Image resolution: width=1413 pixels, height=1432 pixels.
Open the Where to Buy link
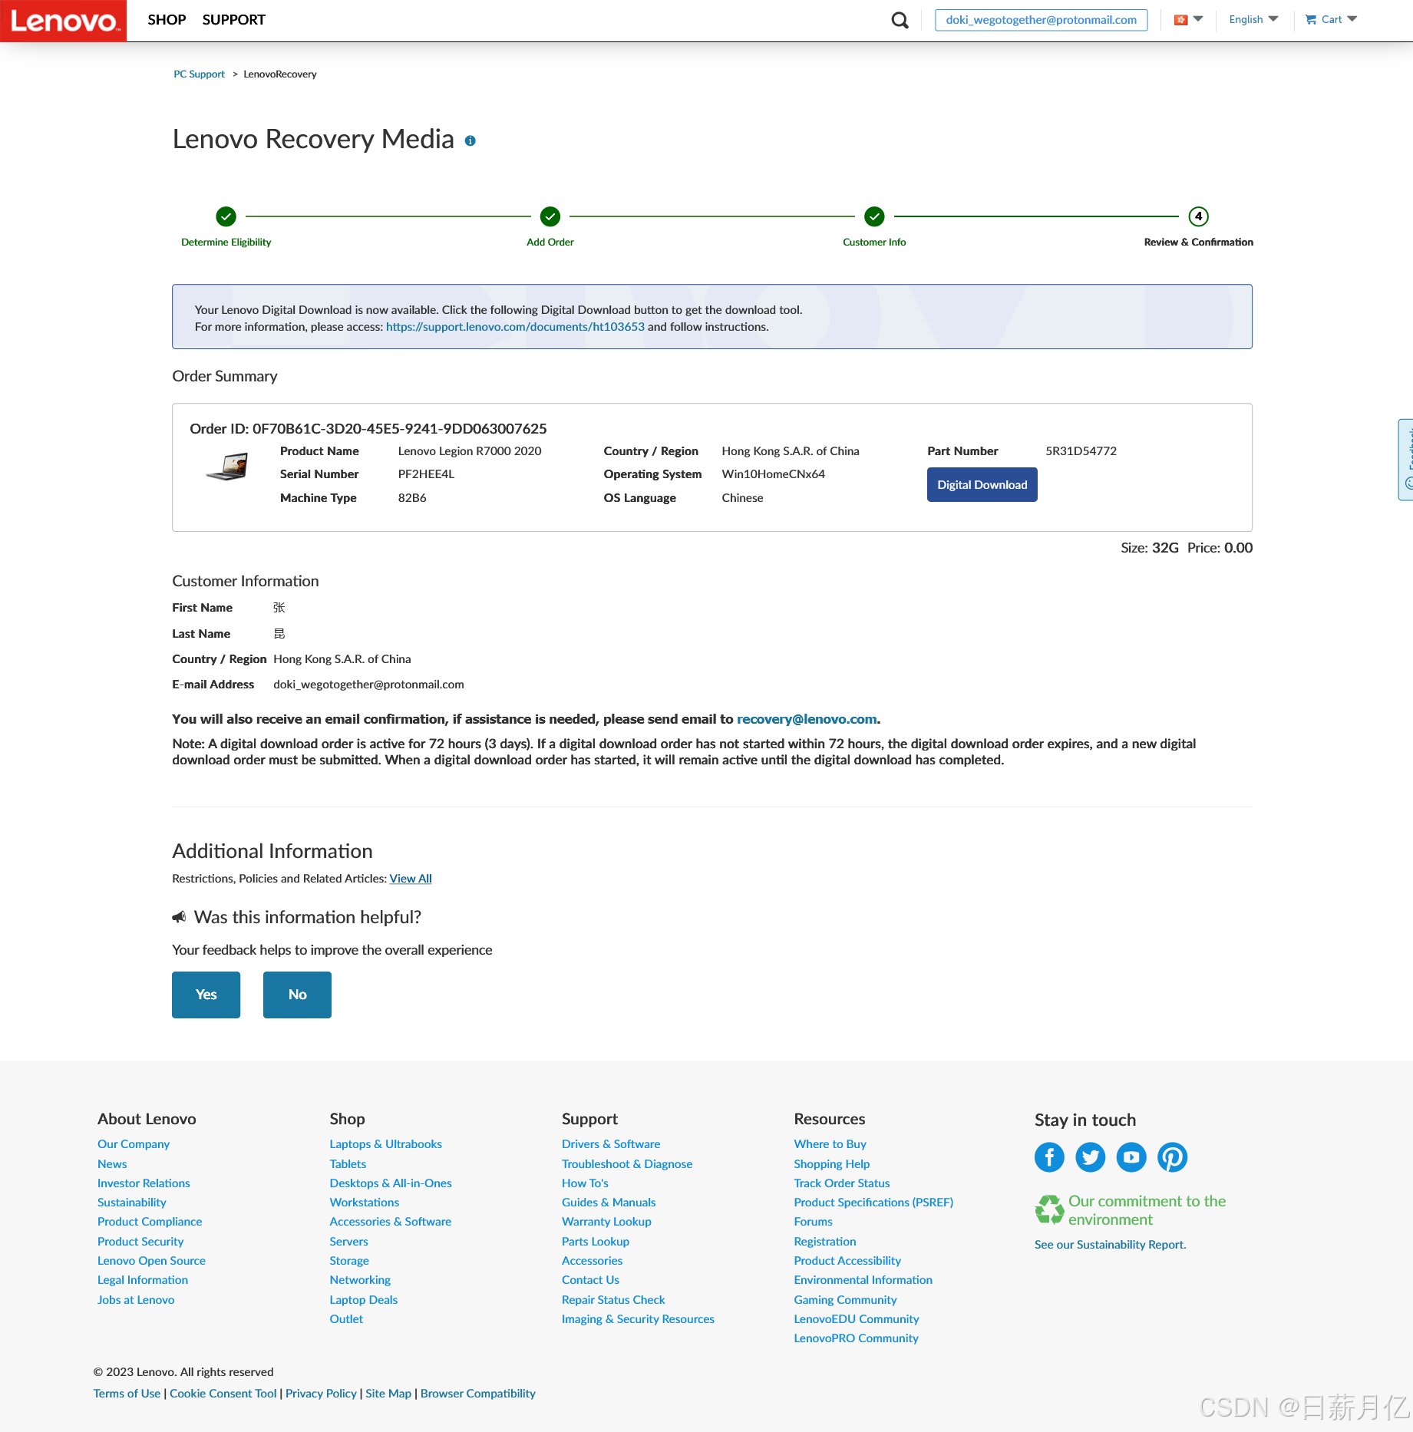[x=830, y=1144]
